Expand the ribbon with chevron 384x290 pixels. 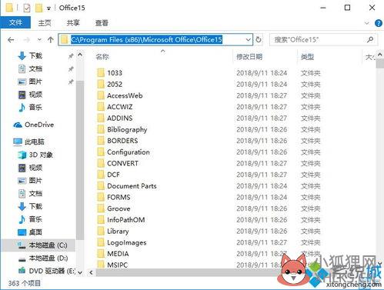366,23
